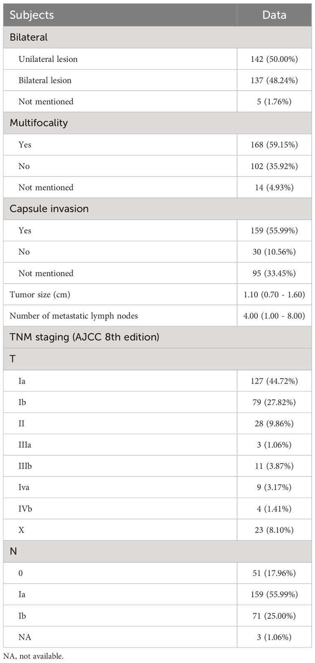Select the 168 (59.15%) data cell
Viewport: 315px width, 663px height.
coord(274,145)
